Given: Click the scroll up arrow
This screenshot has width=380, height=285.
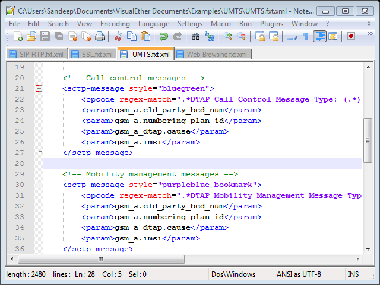Looking at the screenshot, I should (368, 67).
